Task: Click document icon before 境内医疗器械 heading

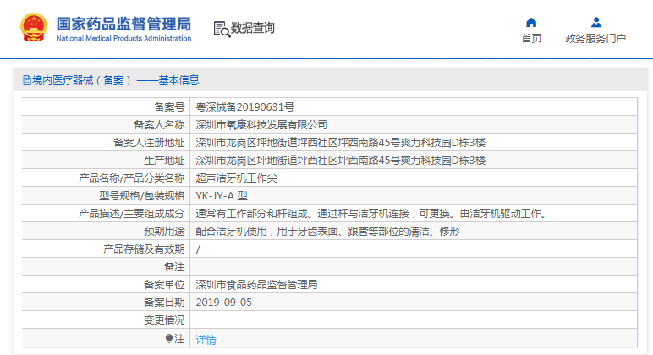Action: coord(27,80)
